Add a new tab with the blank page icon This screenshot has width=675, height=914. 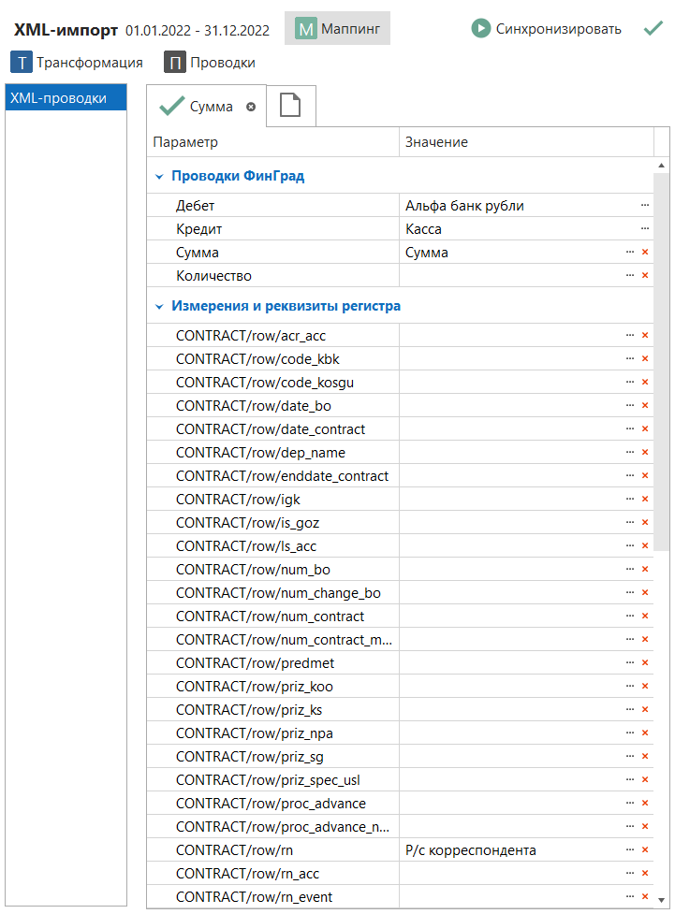291,106
